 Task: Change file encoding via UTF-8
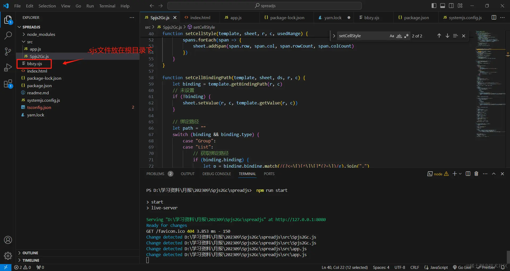(400, 267)
